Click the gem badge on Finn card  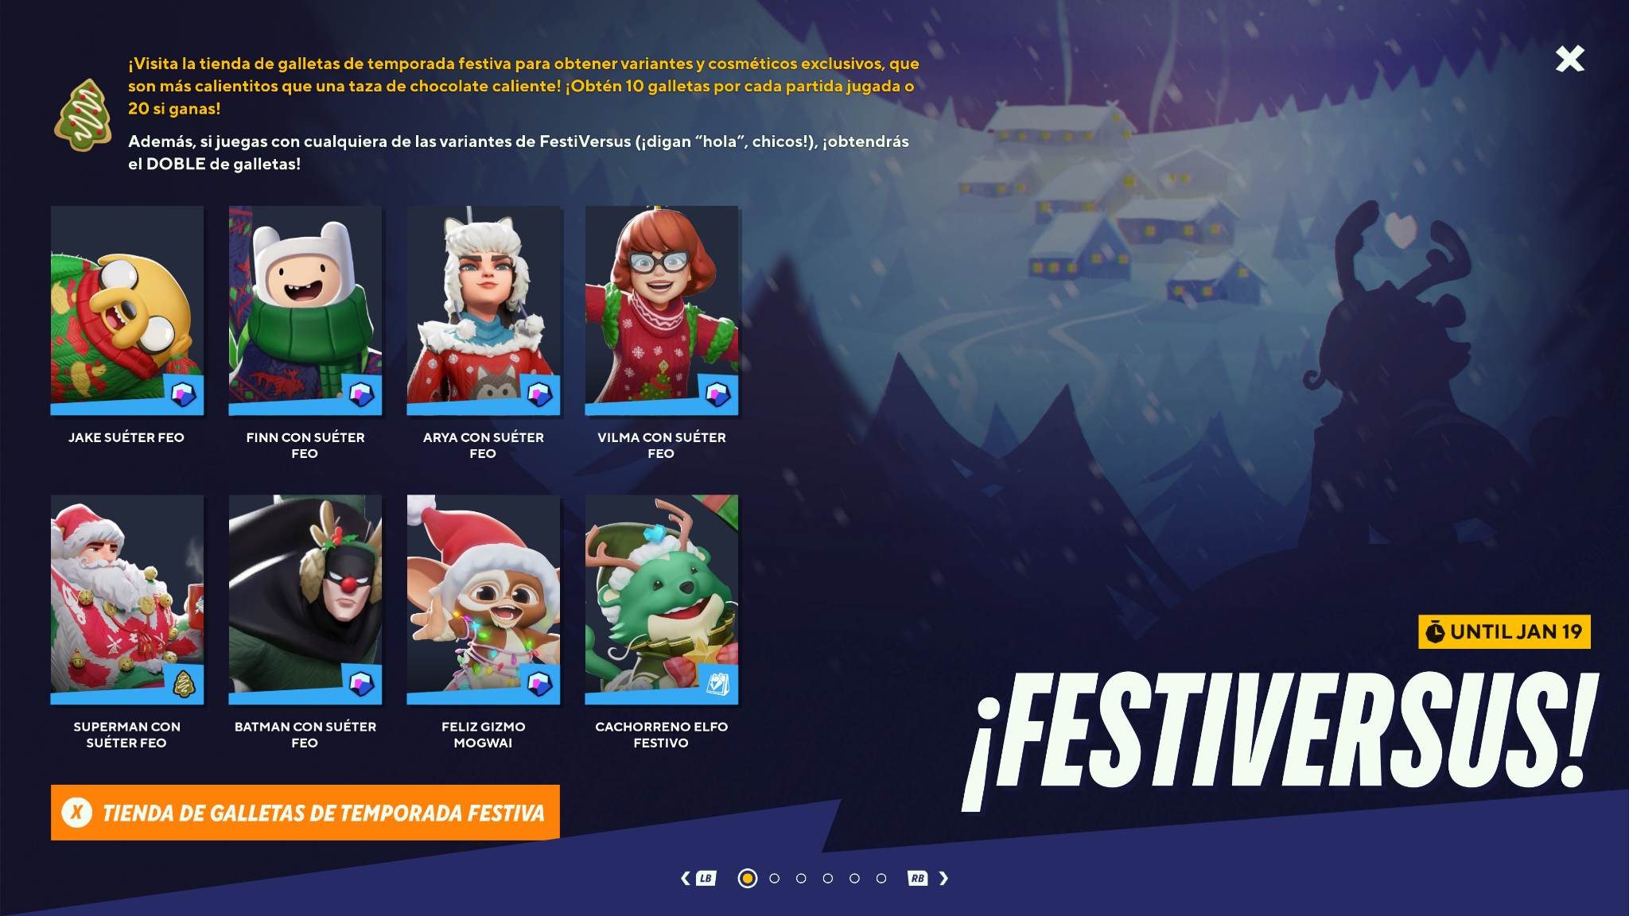pos(361,394)
